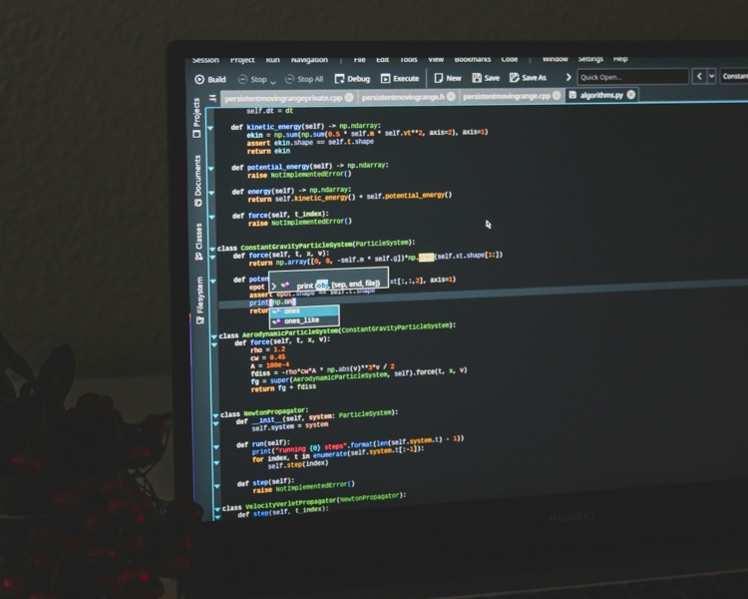
Task: Open the Documents side panel
Action: point(198,181)
